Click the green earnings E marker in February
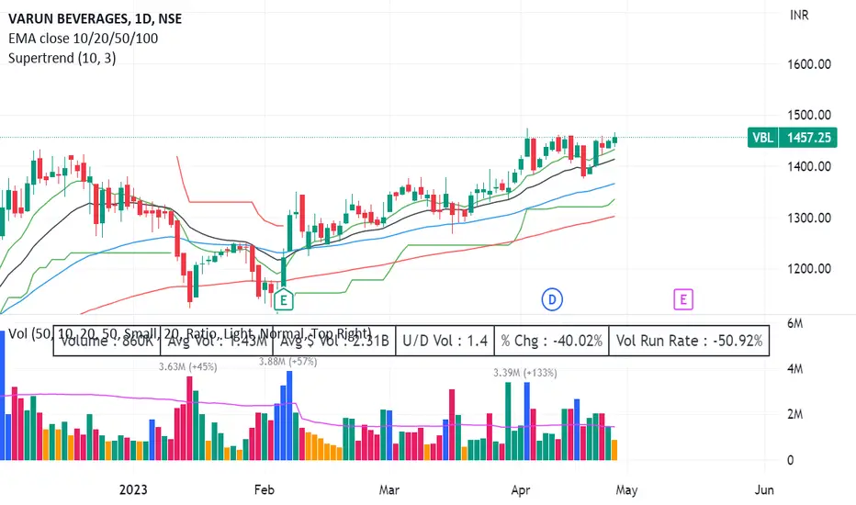Screen dimensions: 856x505 283,299
